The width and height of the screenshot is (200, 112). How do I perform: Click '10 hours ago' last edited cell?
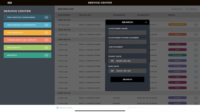pyautogui.click(x=64, y=25)
